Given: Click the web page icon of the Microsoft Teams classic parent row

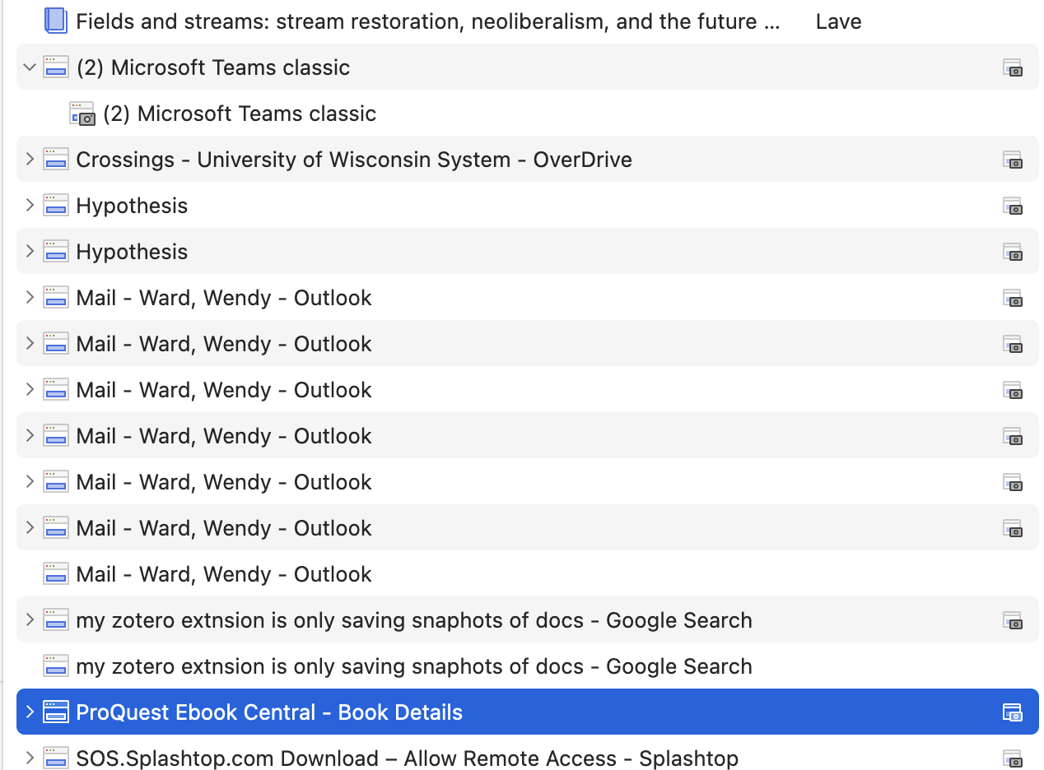Looking at the screenshot, I should (x=56, y=67).
